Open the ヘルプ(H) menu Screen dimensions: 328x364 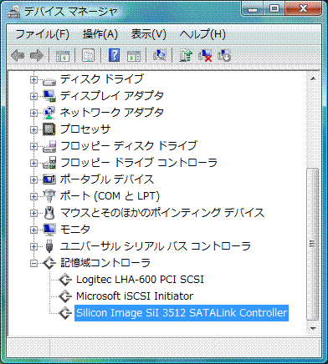pos(202,34)
